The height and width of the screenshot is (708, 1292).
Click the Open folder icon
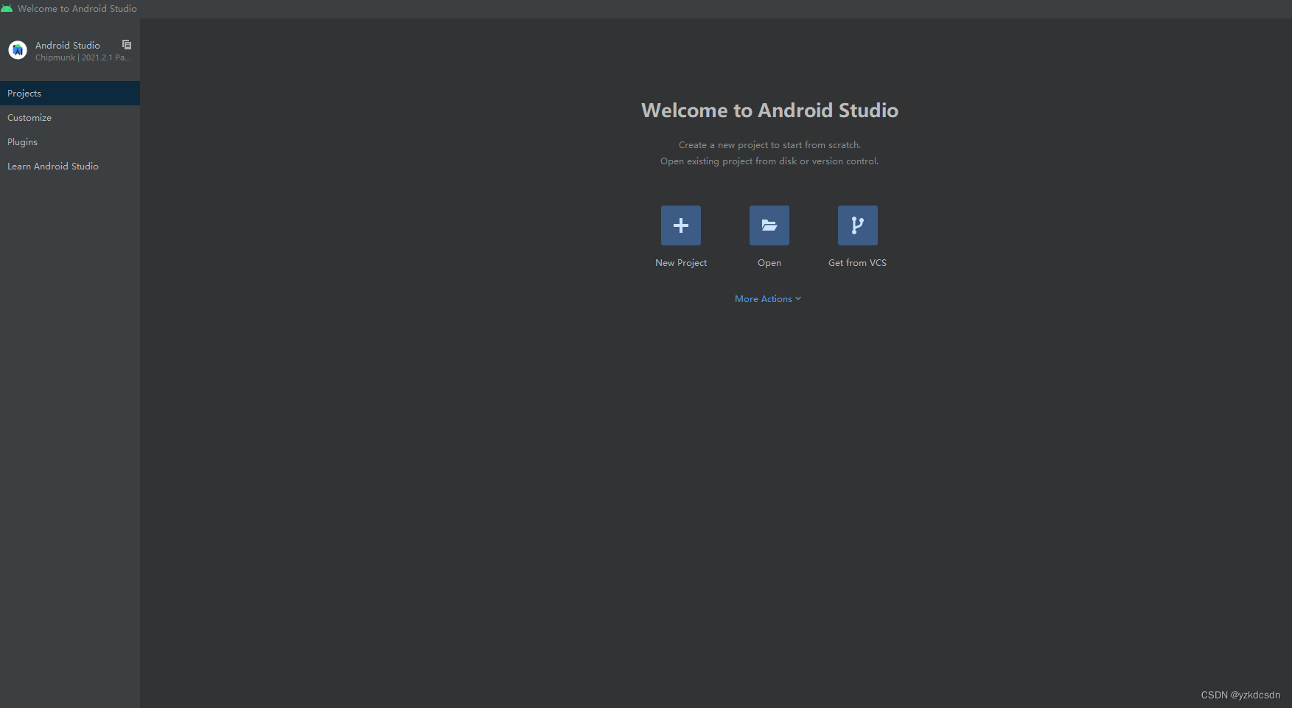pos(769,225)
